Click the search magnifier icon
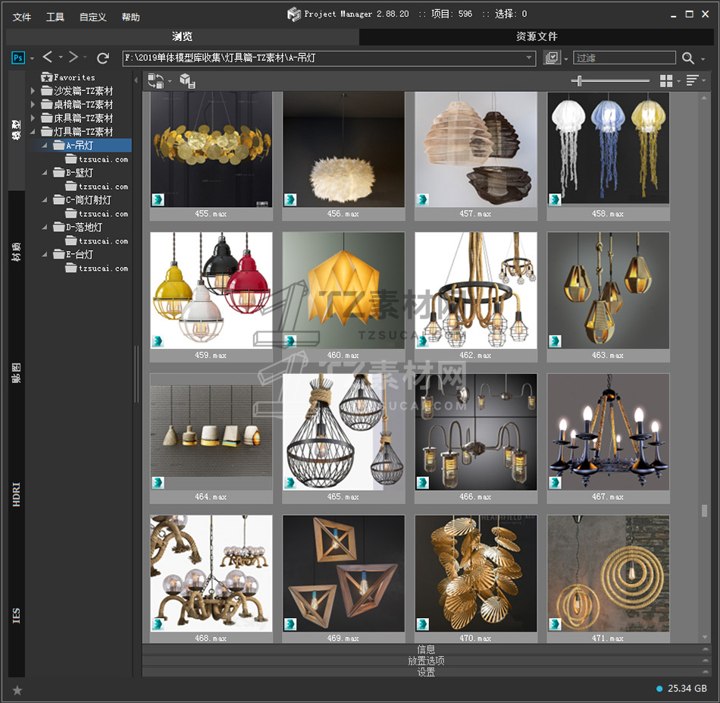 [687, 58]
